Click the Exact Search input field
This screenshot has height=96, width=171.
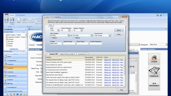click(83, 43)
